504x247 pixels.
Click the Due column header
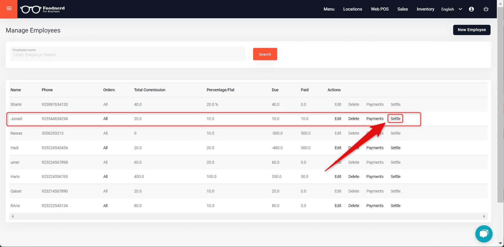275,90
